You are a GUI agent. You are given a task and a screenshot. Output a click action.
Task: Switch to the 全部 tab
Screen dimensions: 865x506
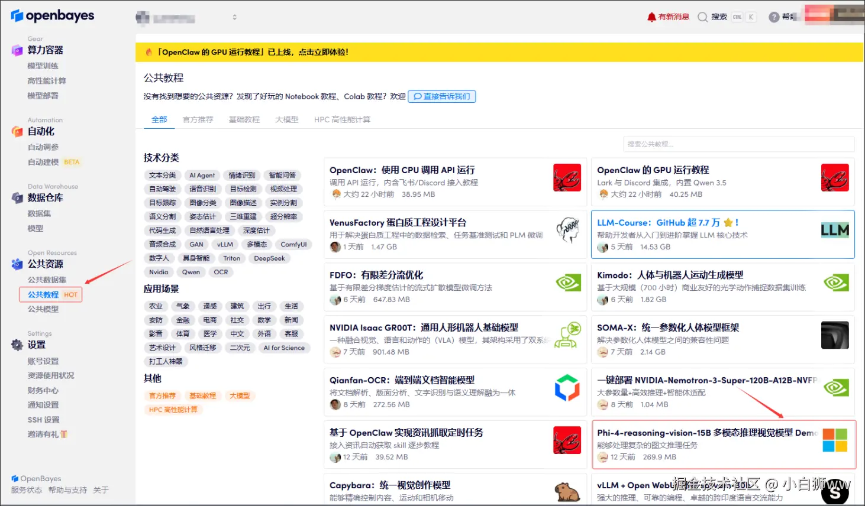(x=159, y=119)
